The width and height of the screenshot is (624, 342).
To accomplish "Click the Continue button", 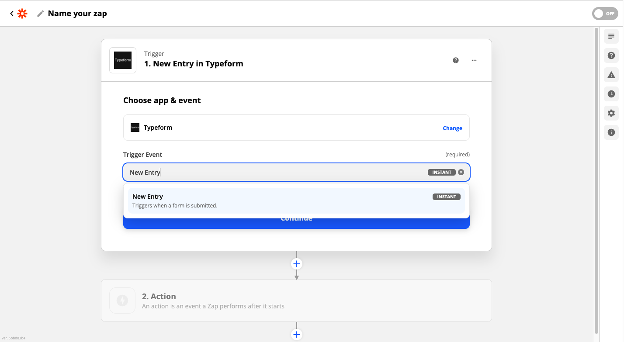I will click(x=296, y=222).
